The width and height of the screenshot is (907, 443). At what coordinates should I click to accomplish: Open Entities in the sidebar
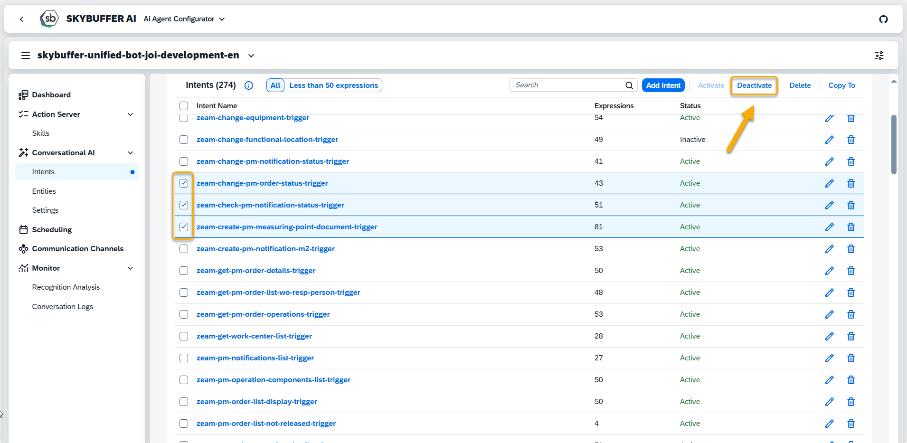pos(44,191)
